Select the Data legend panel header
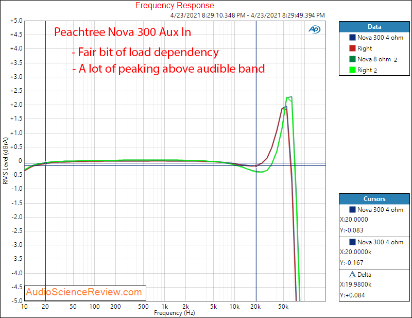The image size is (412, 318). click(374, 27)
